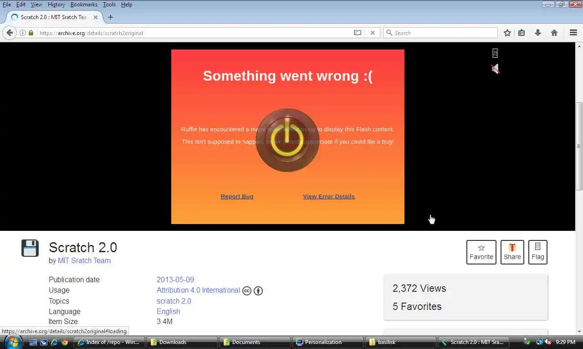Click the scrollbar down arrow

(579, 331)
